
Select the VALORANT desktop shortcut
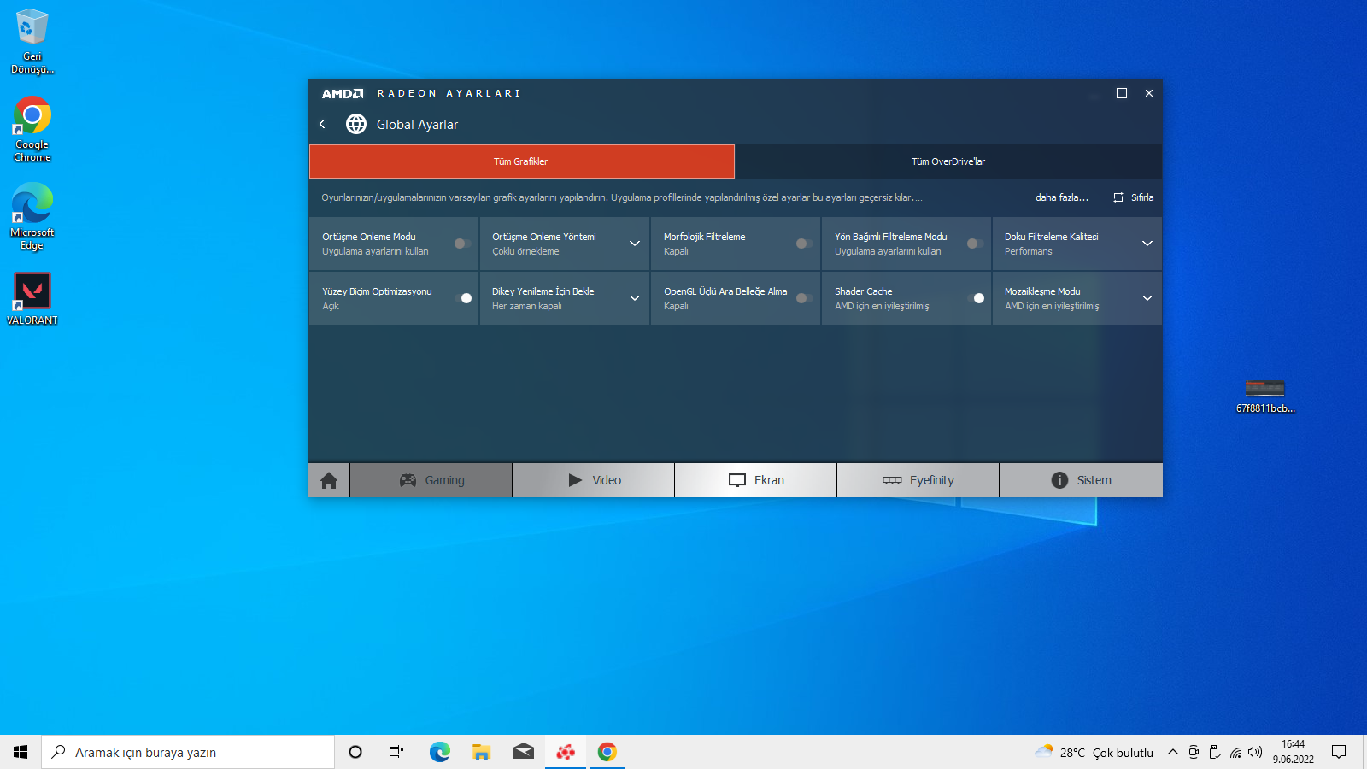(x=32, y=298)
